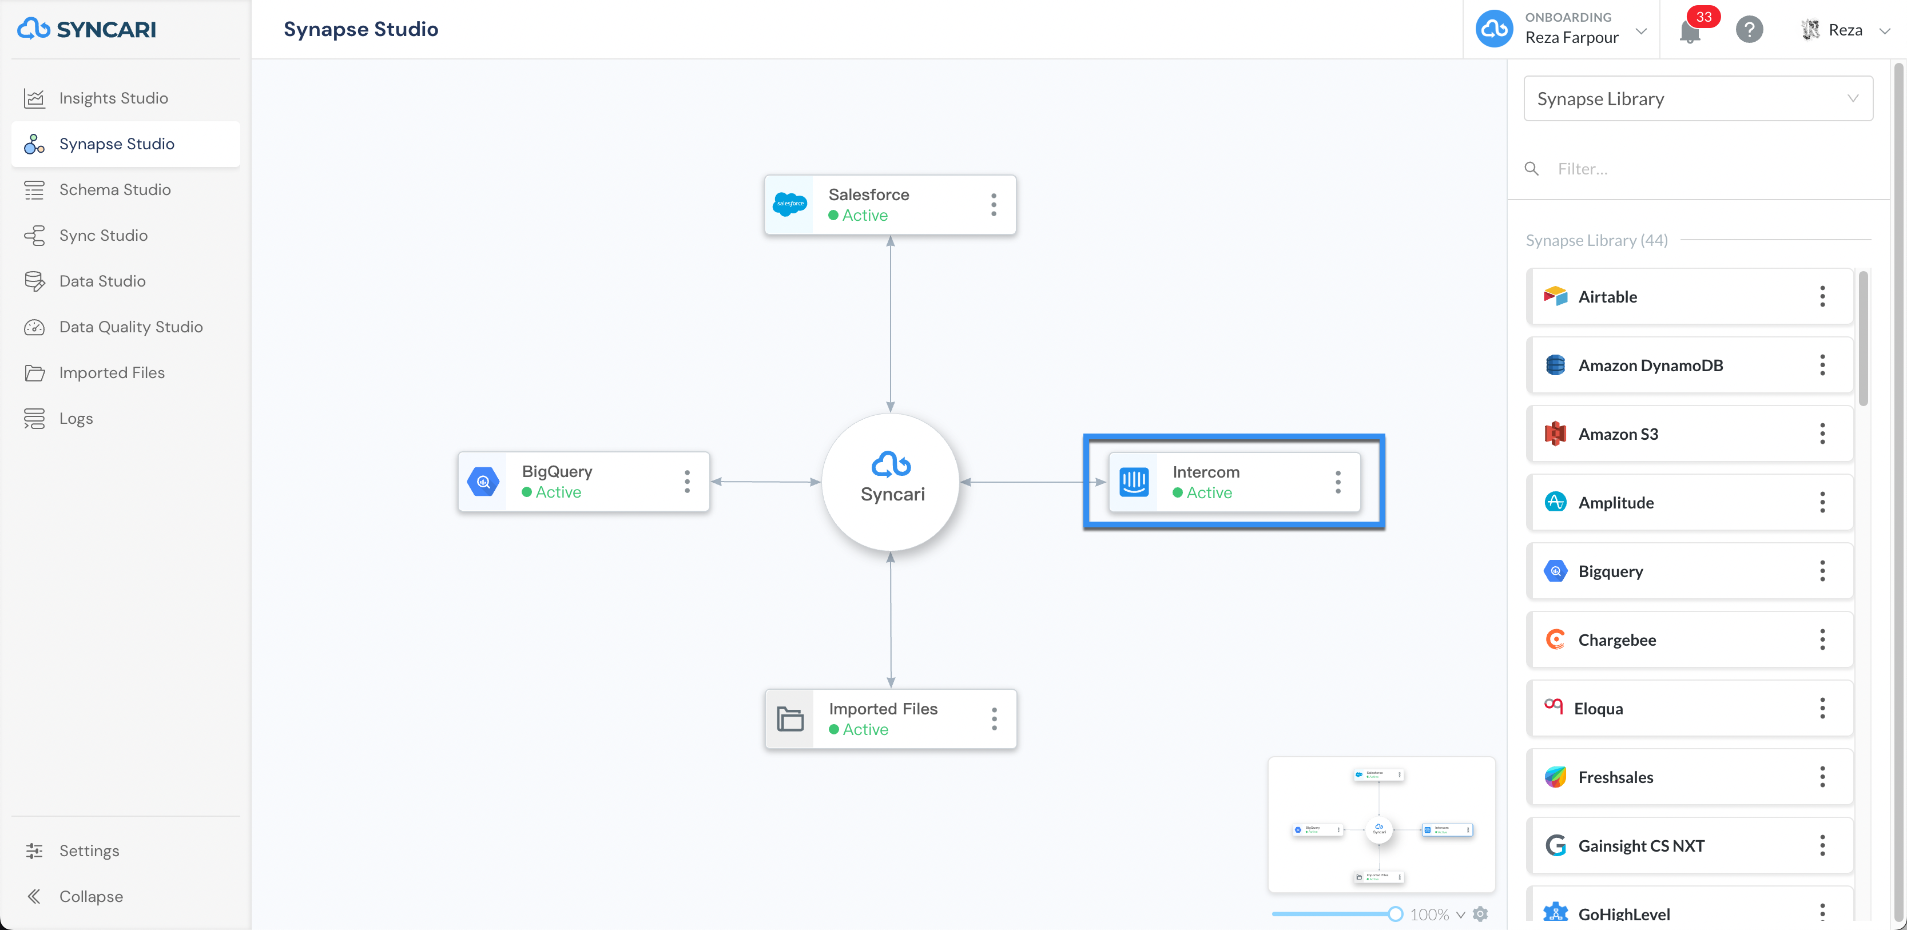Click the canvas settings gear icon
Image resolution: width=1907 pixels, height=930 pixels.
pos(1480,914)
